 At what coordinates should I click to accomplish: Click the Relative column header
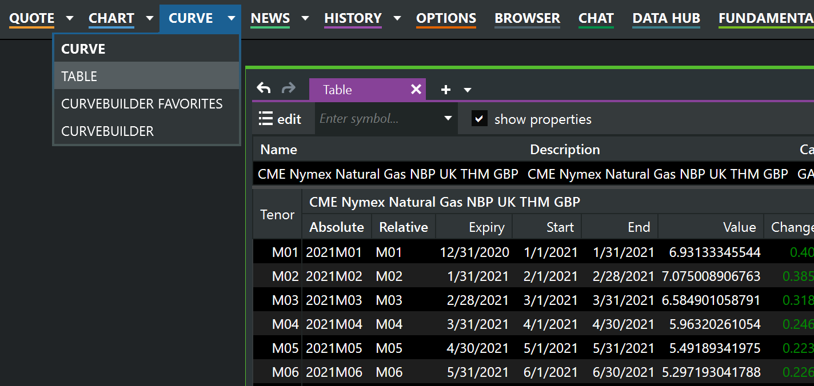(404, 227)
